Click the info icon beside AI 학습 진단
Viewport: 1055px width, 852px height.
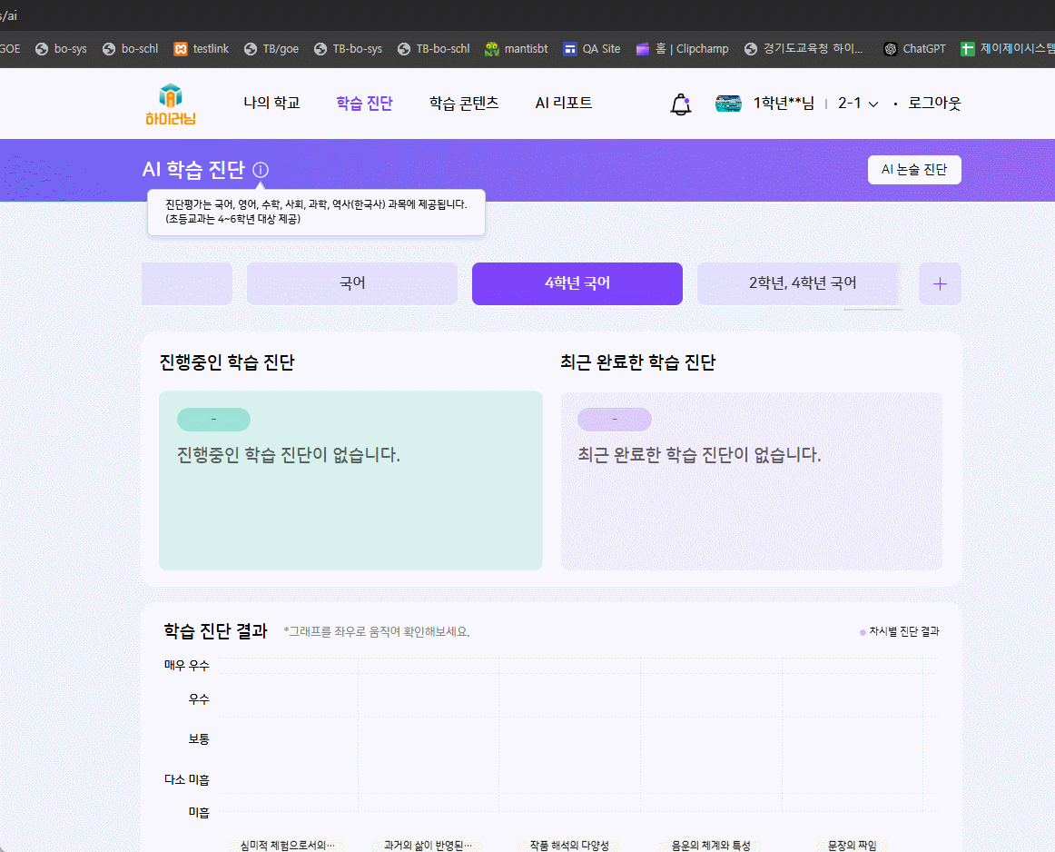(261, 170)
